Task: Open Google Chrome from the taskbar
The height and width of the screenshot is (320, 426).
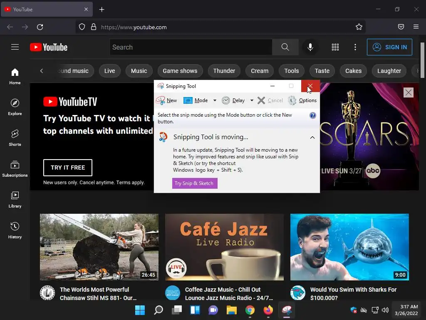Action: tap(250, 310)
